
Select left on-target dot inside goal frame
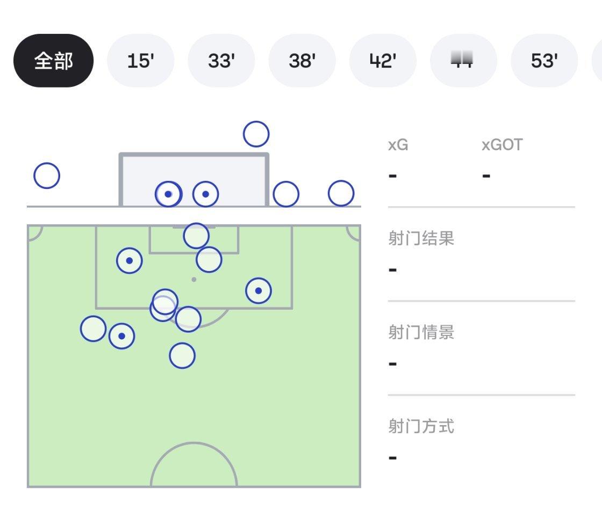(168, 194)
